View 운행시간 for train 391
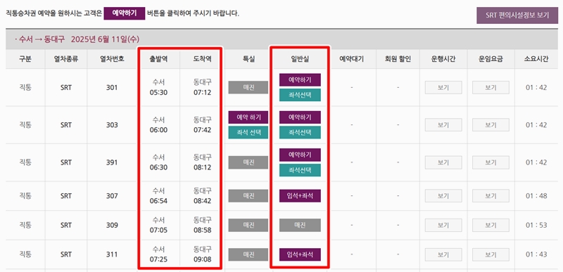Screen dimensions: 563x272 (443, 162)
